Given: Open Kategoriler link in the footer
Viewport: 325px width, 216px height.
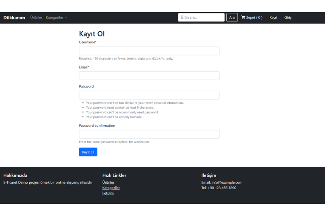Looking at the screenshot, I should [x=111, y=188].
